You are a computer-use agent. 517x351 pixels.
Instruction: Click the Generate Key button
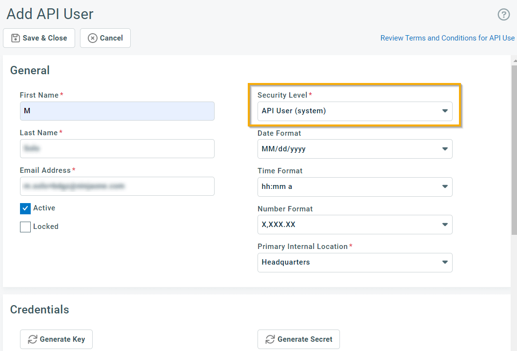[x=56, y=339]
